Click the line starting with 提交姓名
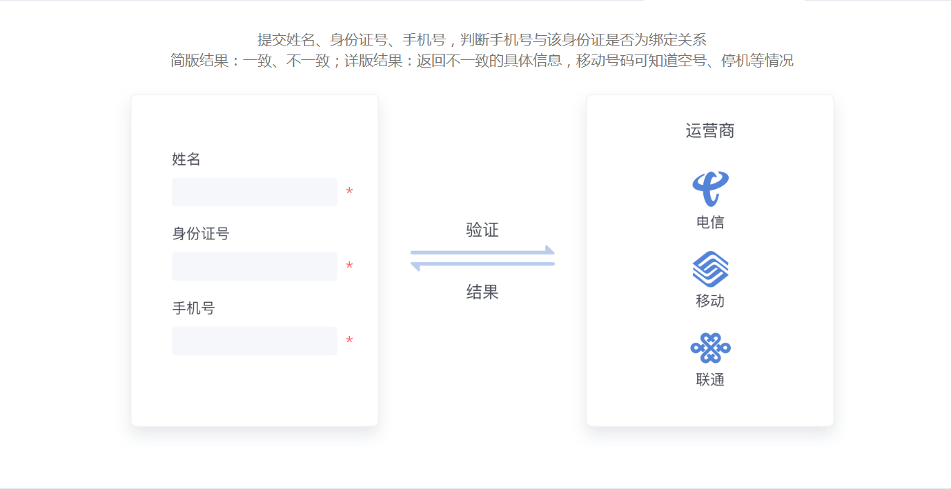This screenshot has width=951, height=489. 482,40
